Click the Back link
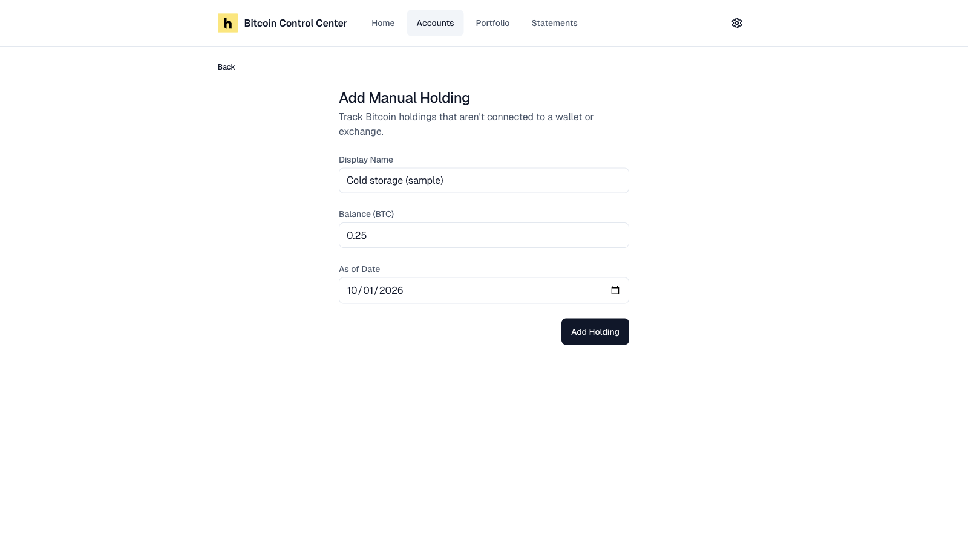Viewport: 968px width, 544px height. click(226, 67)
